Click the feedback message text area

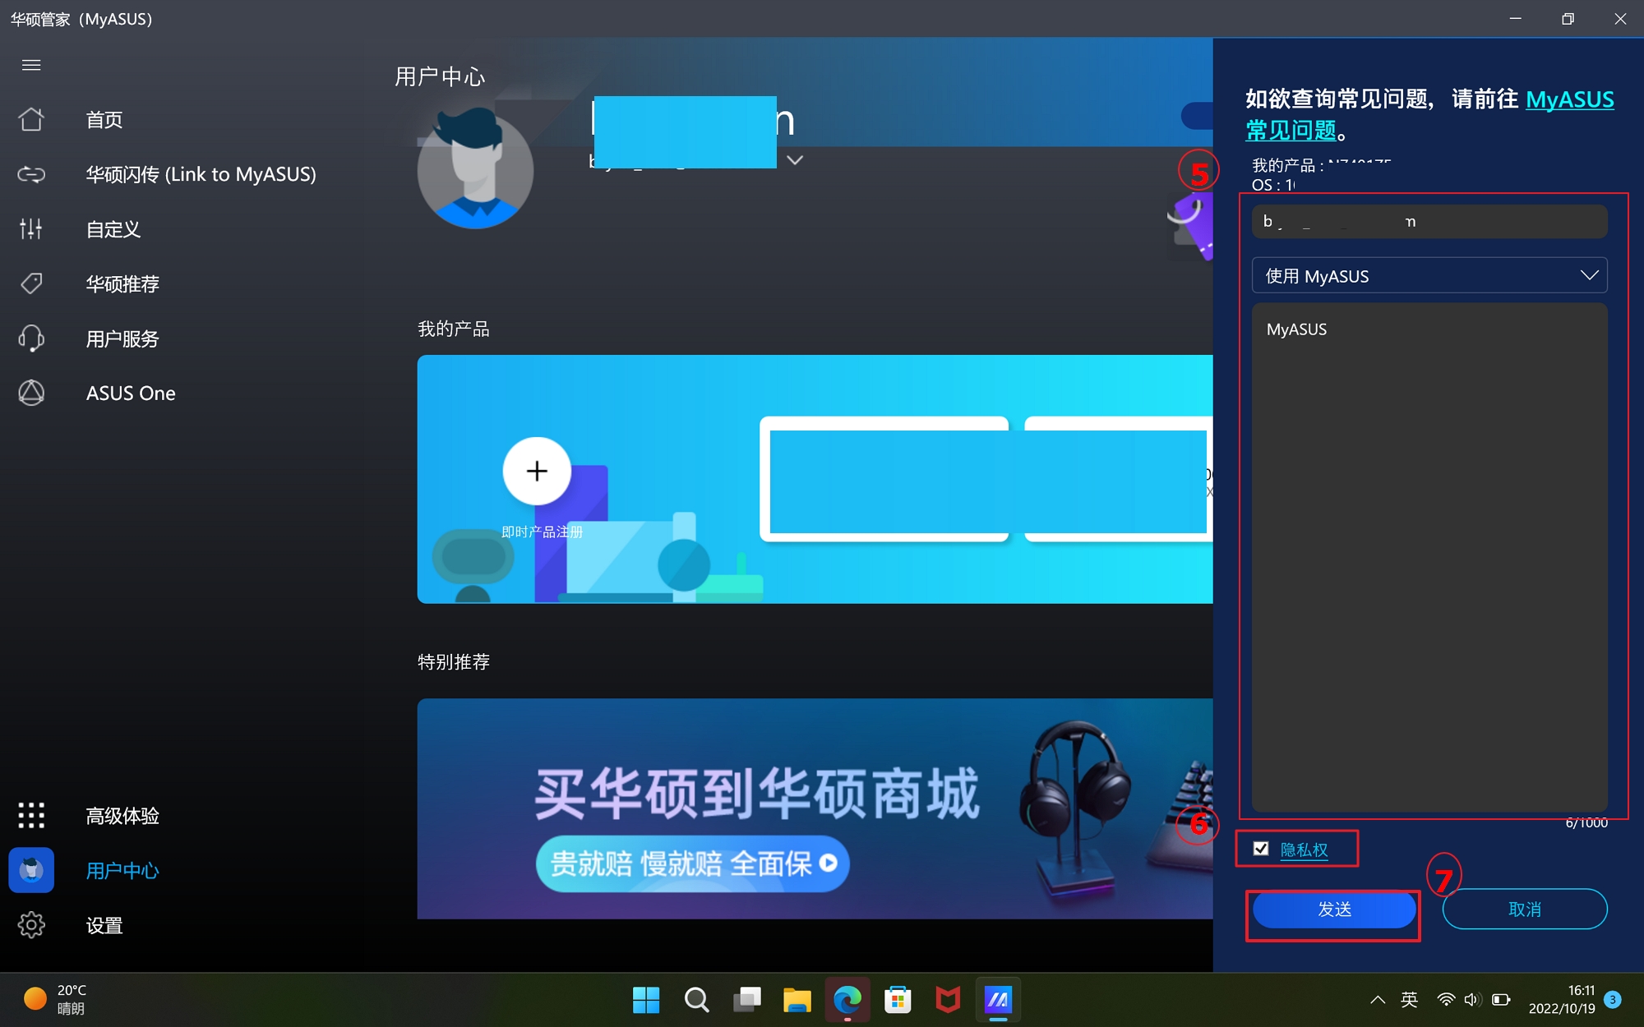click(1429, 557)
